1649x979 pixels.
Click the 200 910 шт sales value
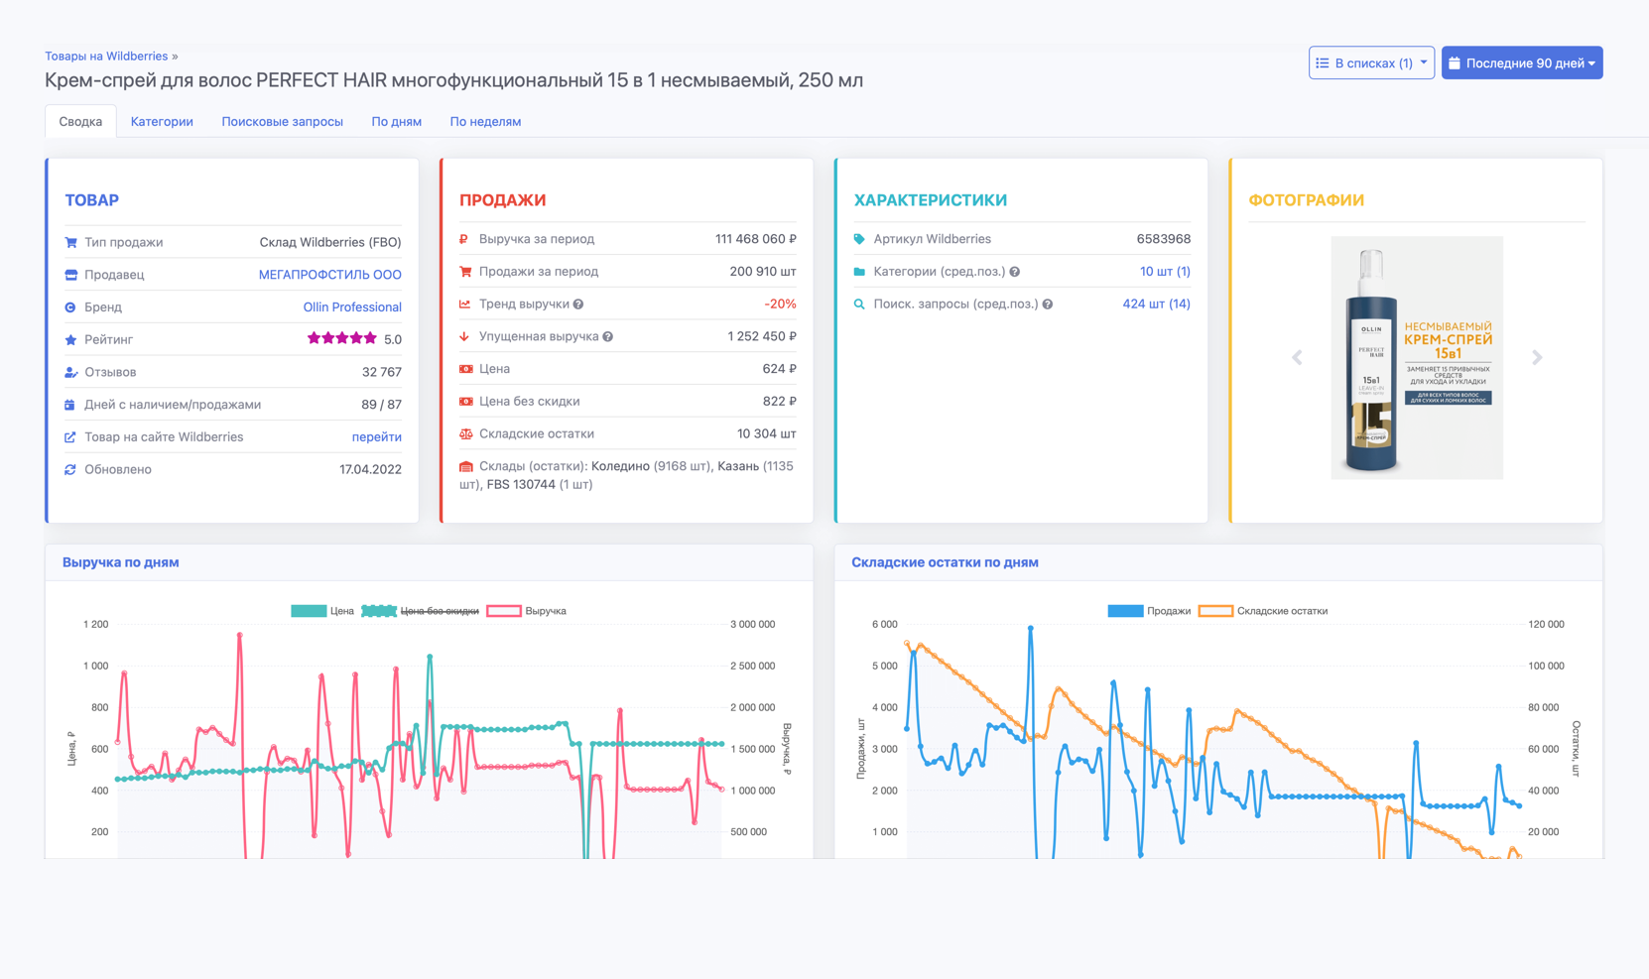(x=762, y=272)
